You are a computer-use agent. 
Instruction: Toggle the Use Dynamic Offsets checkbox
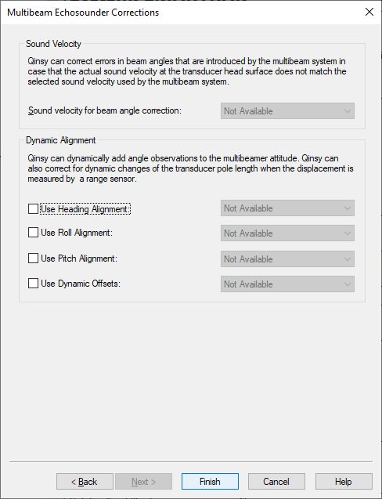click(x=33, y=284)
